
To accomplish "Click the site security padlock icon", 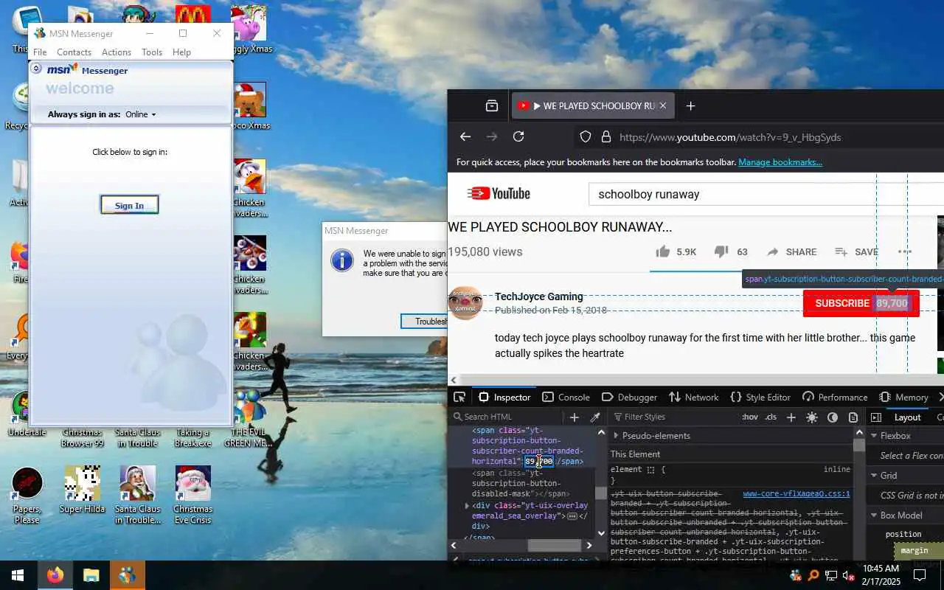I will click(606, 137).
